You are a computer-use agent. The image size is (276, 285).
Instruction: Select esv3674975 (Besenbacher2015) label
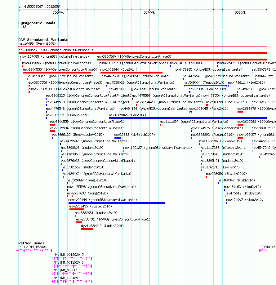(217, 128)
